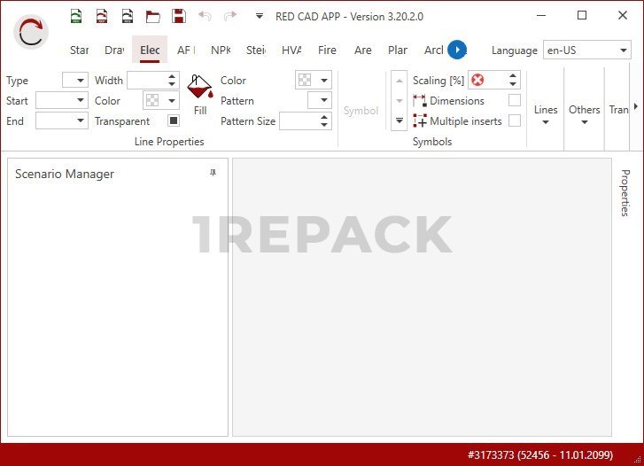
Task: Expand the Others dropdown menu
Action: click(584, 115)
